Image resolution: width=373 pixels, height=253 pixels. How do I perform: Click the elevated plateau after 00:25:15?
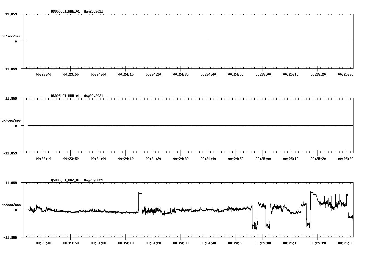click(313, 193)
